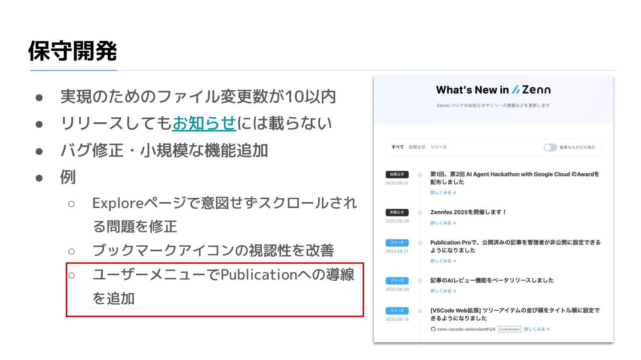Click the Zenn logo in the header
641x360 pixels.
531,90
